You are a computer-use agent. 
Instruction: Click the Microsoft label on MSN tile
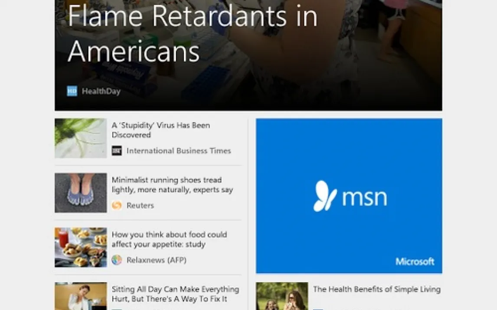pyautogui.click(x=415, y=262)
